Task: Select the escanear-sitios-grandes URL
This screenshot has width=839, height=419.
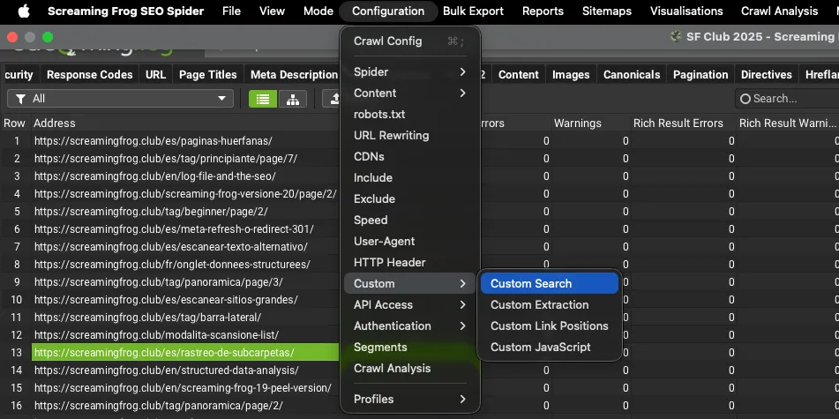Action: click(x=166, y=300)
